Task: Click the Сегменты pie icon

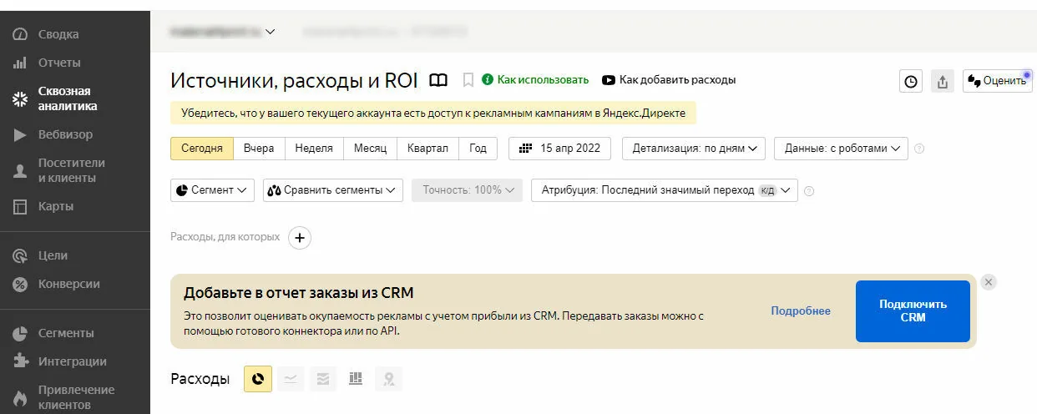Action: coord(21,334)
